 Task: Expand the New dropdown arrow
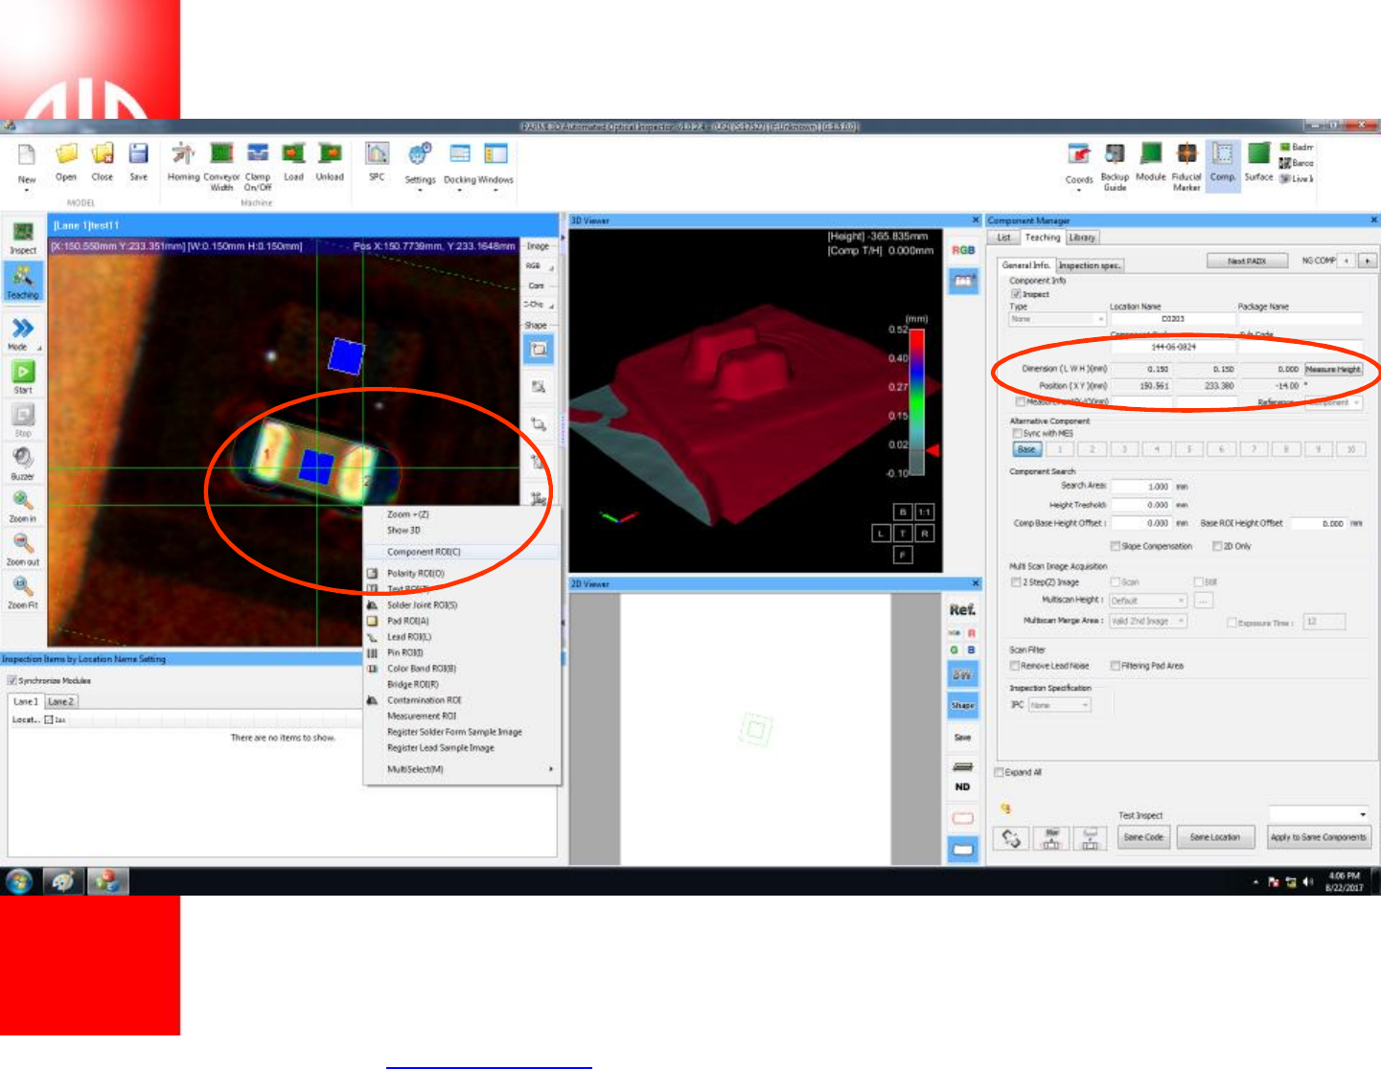(27, 190)
